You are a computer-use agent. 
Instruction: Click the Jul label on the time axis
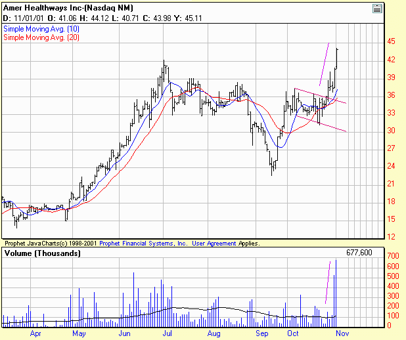click(168, 333)
